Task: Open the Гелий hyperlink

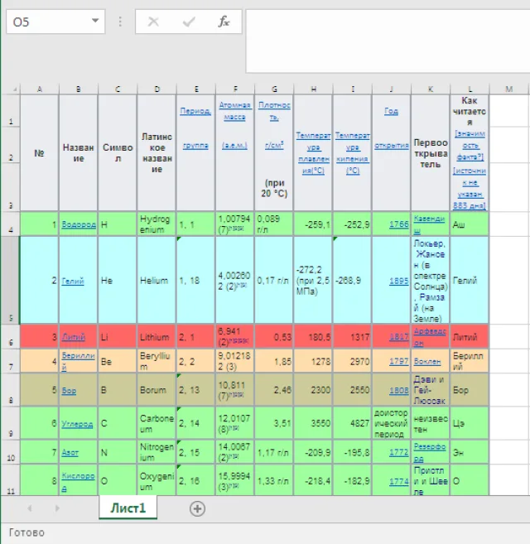Action: pos(73,281)
